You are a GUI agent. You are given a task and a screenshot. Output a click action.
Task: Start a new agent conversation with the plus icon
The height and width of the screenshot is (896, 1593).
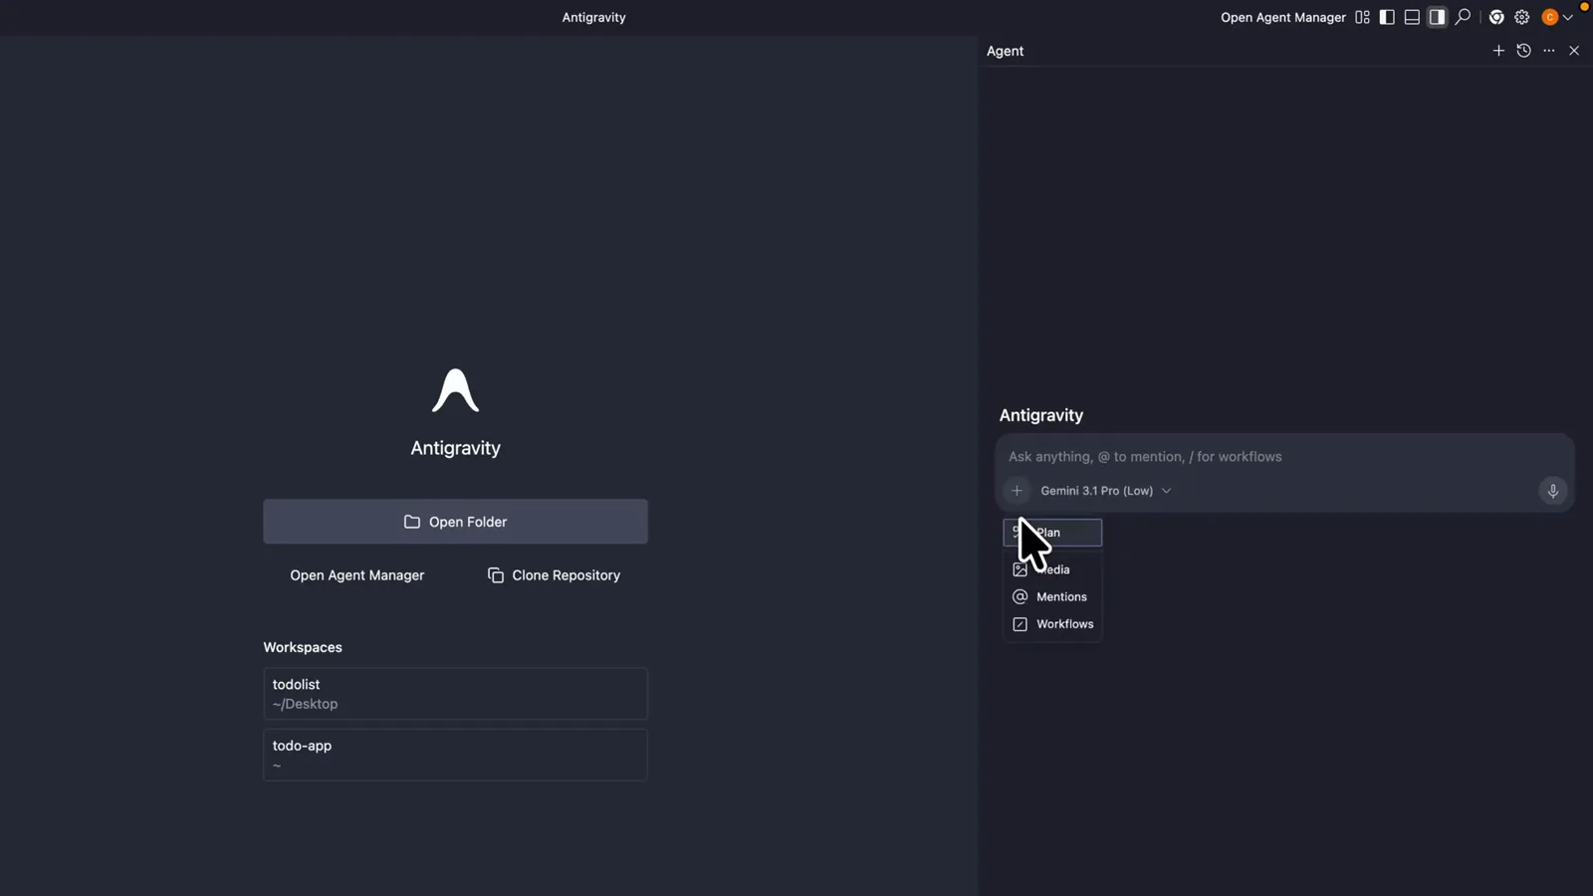pyautogui.click(x=1498, y=51)
